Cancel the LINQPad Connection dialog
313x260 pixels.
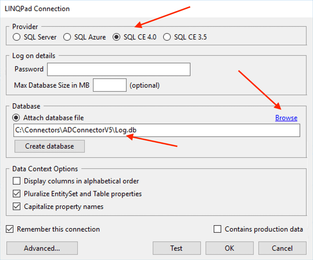click(282, 248)
